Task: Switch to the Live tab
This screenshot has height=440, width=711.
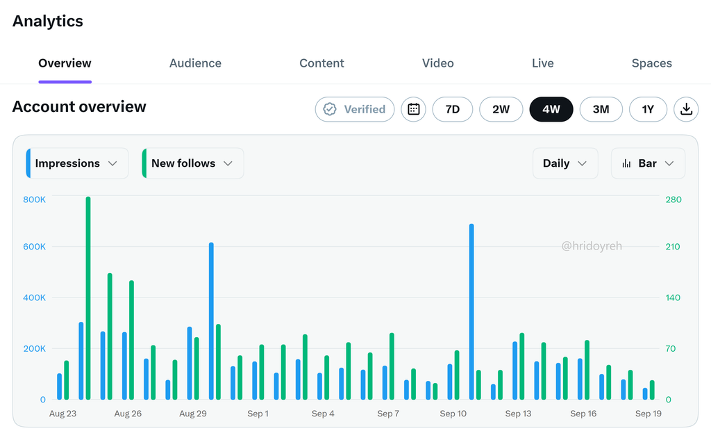Action: [x=543, y=63]
